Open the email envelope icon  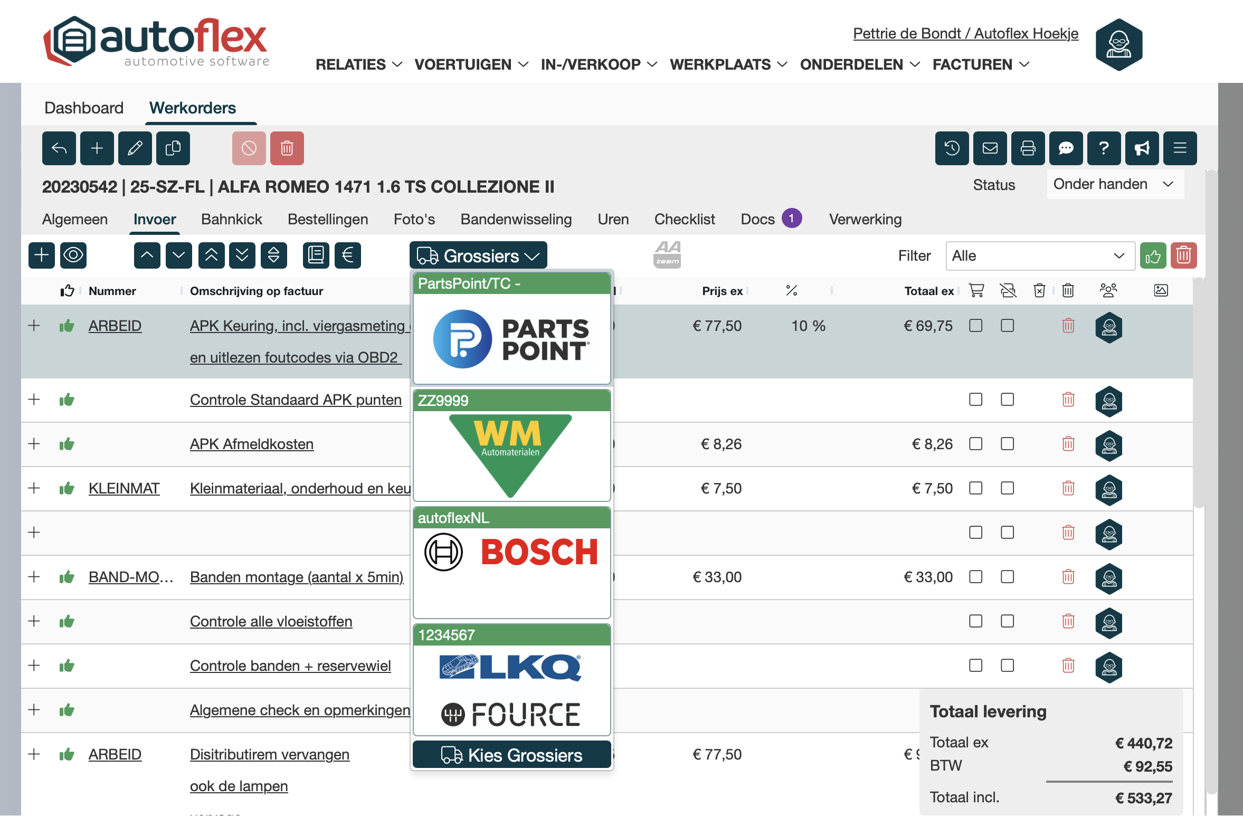[990, 148]
